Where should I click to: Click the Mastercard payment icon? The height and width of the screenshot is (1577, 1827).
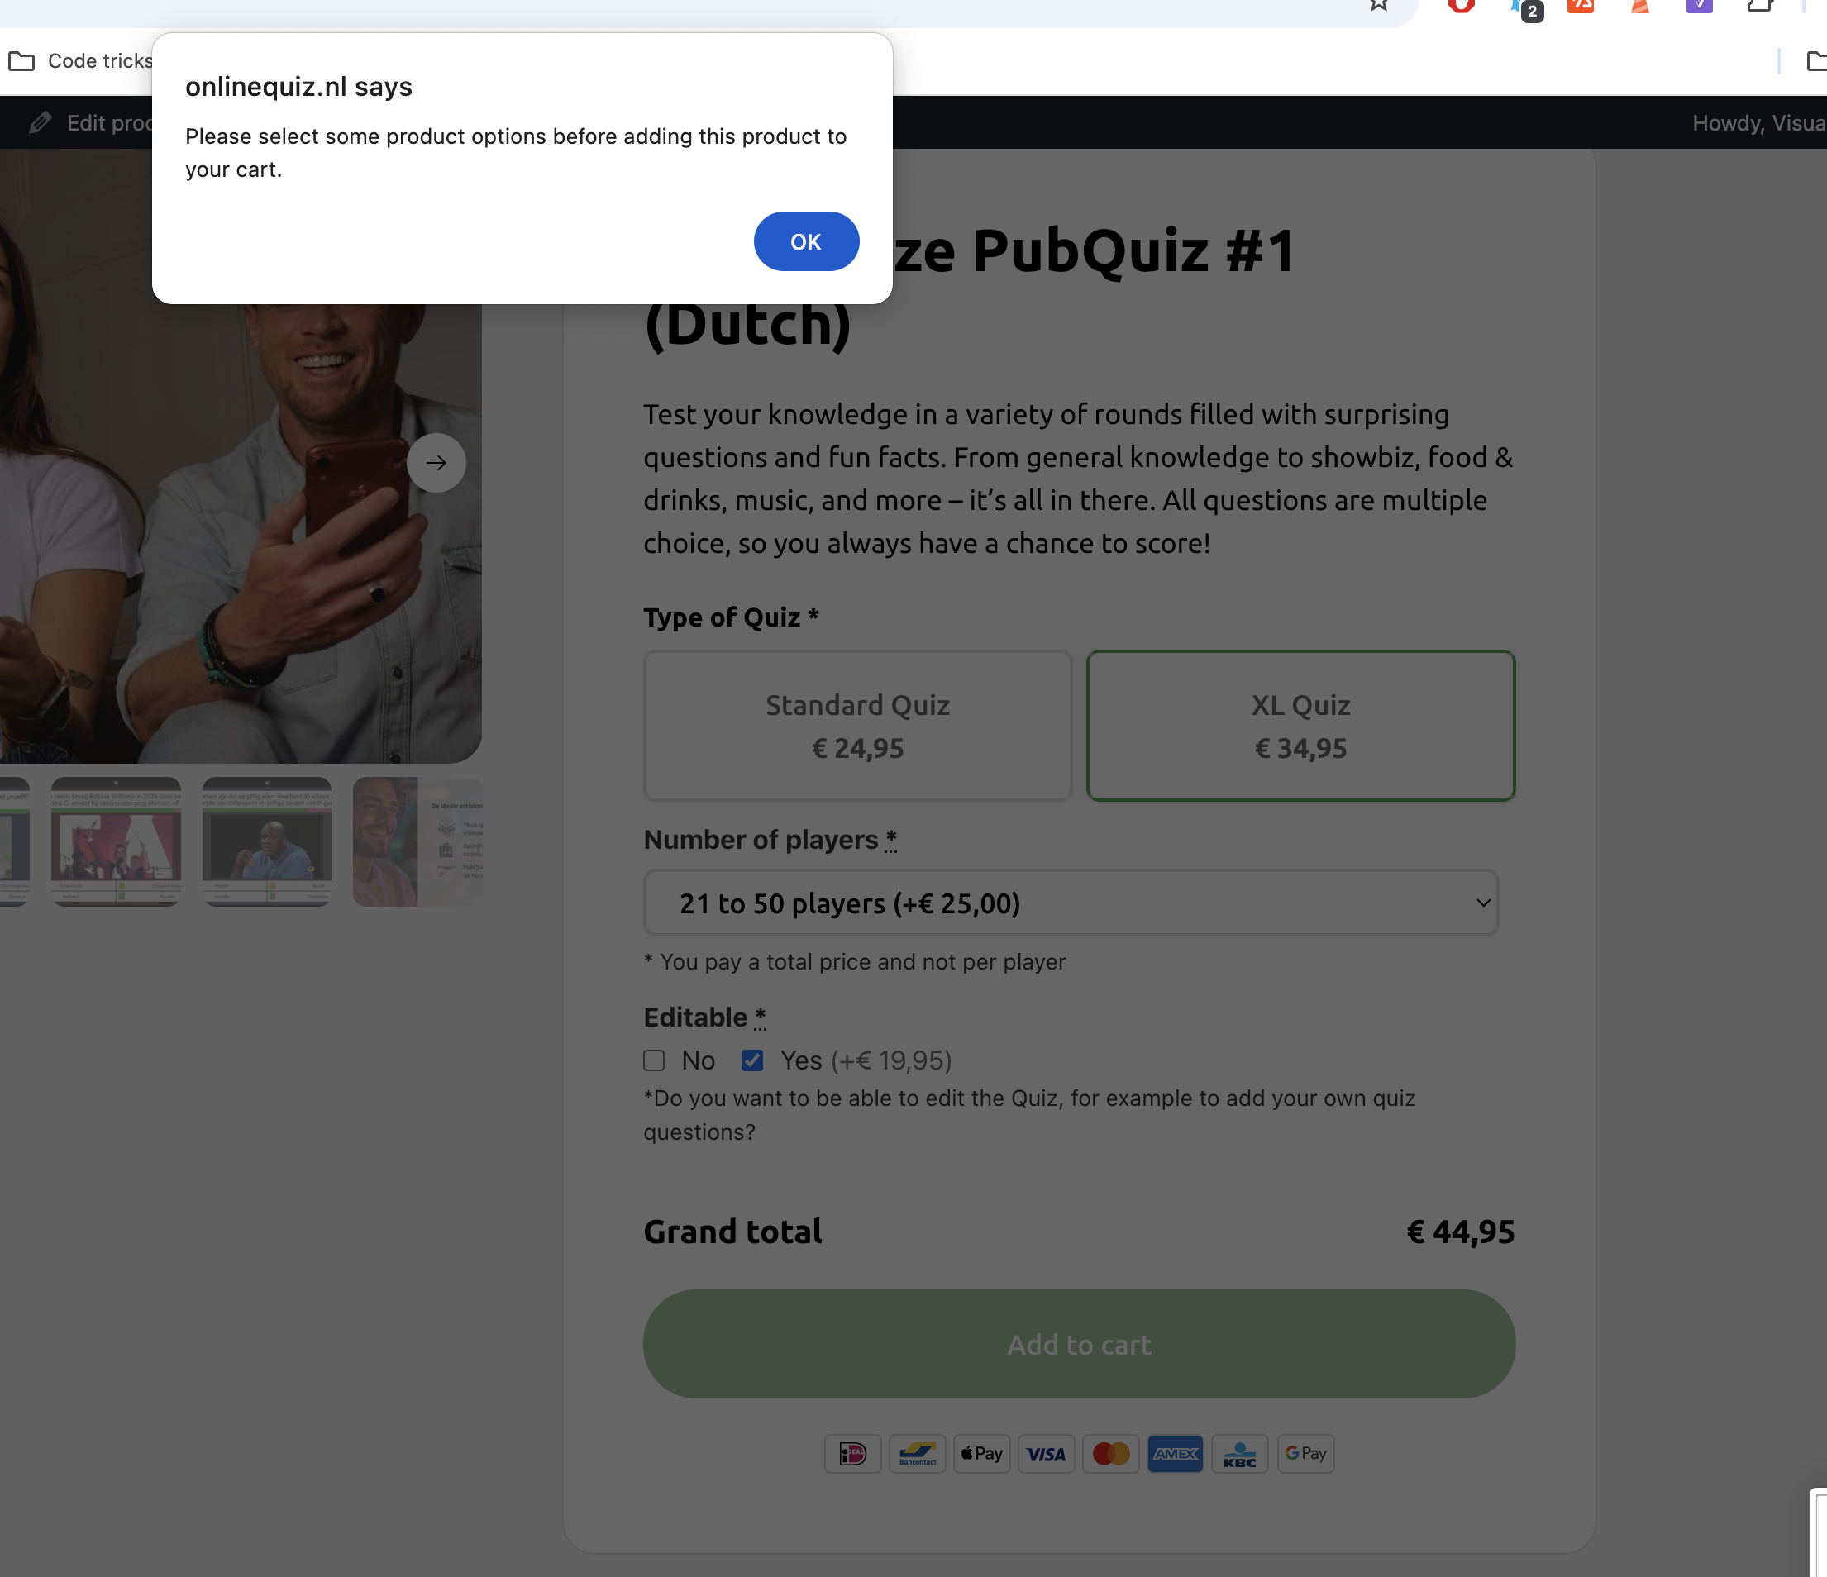point(1111,1454)
